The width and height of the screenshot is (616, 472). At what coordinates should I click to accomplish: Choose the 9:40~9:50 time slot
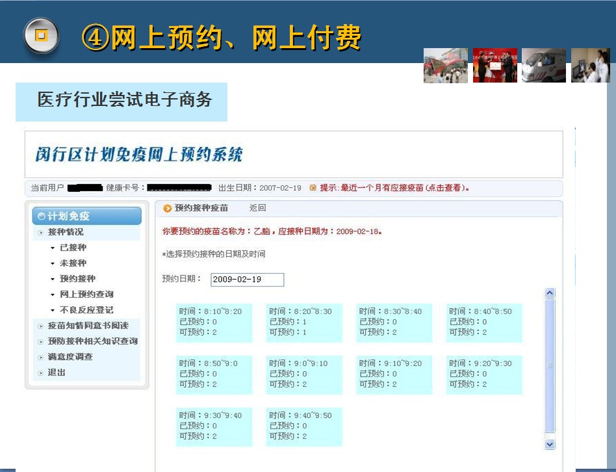304,426
